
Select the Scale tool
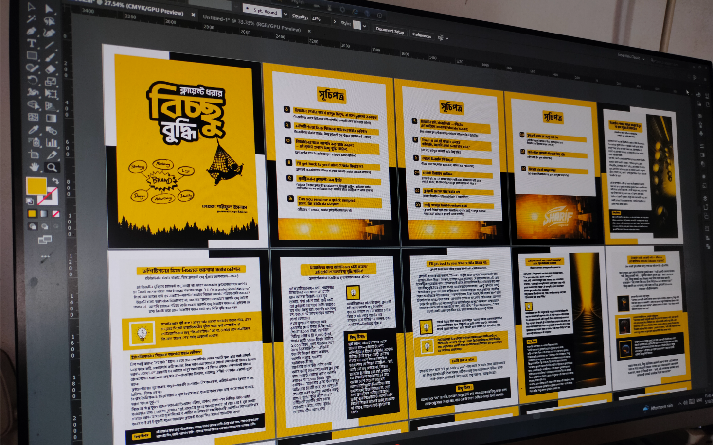click(x=51, y=81)
